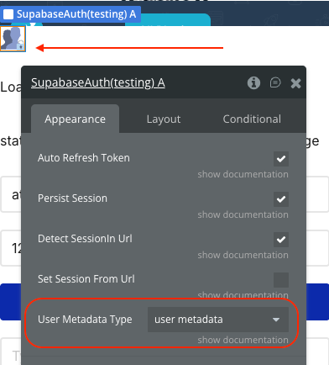Close the SupabaseAuth property editor
Screen dimensions: 329x365
click(x=295, y=83)
